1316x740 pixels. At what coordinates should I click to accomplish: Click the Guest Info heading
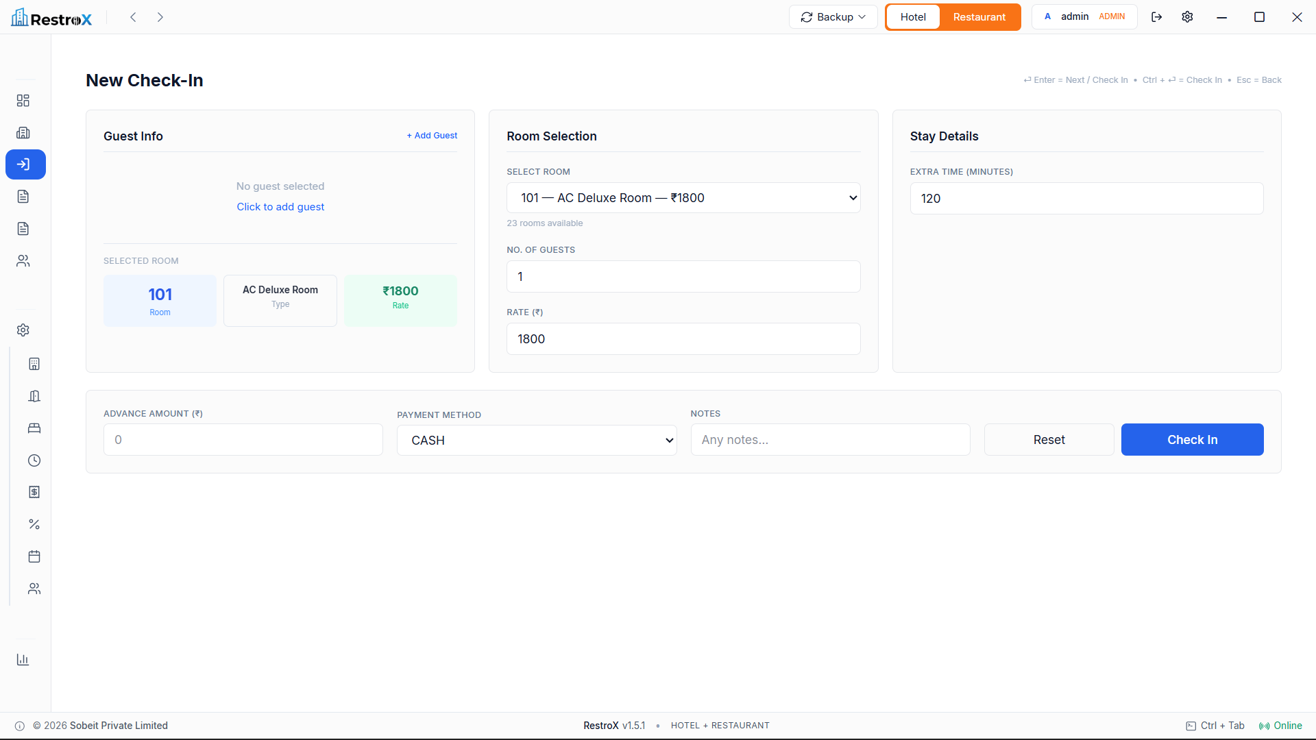(133, 136)
